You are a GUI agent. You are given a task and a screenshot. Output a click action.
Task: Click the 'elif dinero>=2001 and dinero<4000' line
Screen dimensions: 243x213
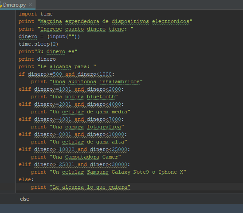coord(71,105)
